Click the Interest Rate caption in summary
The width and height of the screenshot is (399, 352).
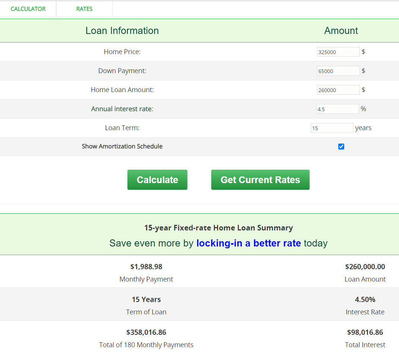365,312
